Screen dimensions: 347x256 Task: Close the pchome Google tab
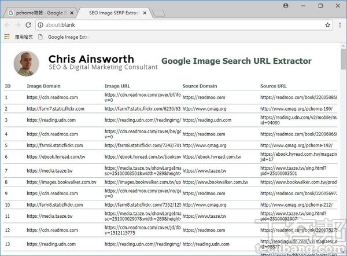(72, 13)
